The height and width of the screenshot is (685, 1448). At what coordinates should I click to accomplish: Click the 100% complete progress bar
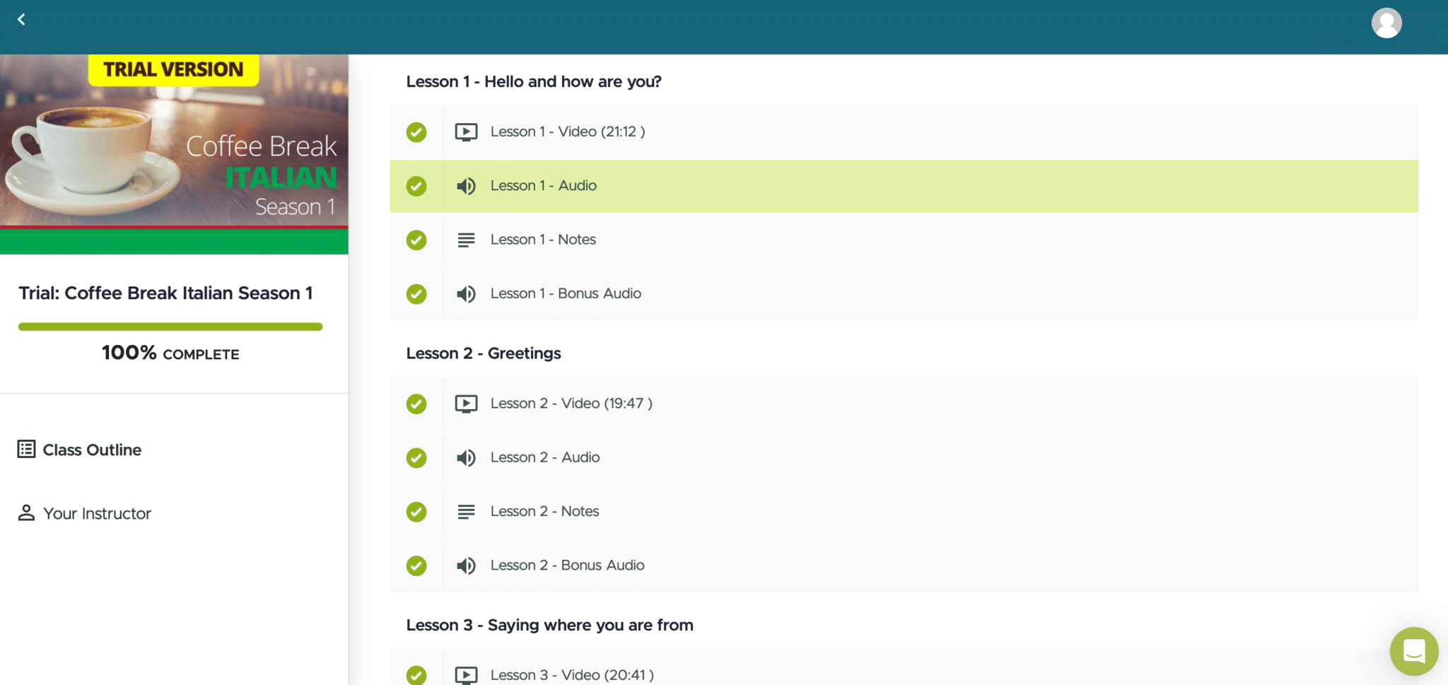point(170,327)
